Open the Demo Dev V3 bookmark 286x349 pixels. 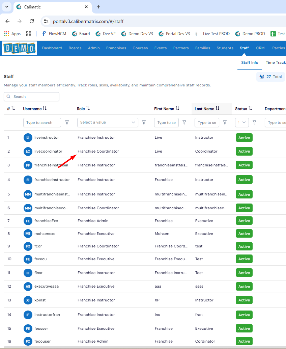(137, 34)
